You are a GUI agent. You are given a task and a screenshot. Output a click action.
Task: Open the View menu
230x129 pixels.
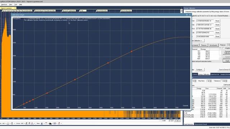(x=10, y=5)
